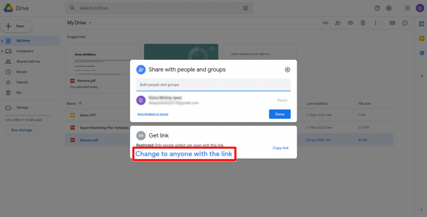
Task: Open Shared with me section
Action: tap(28, 62)
